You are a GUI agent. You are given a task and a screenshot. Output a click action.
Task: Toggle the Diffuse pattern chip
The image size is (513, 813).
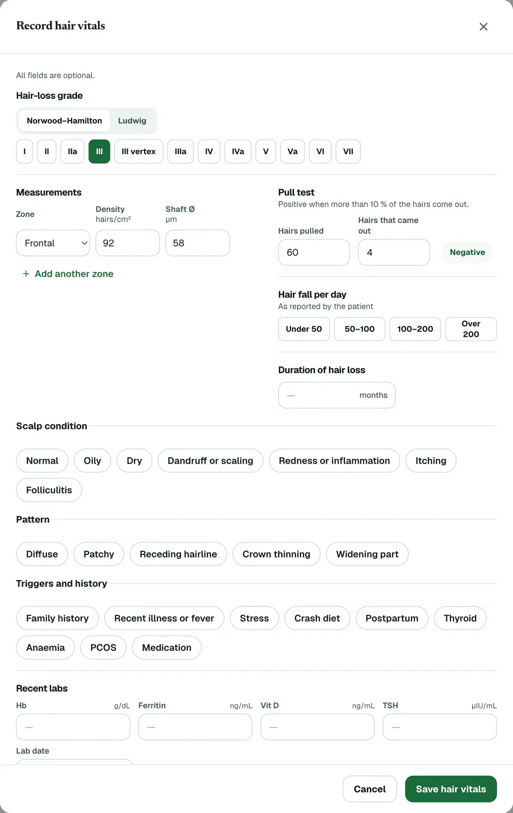coord(42,554)
